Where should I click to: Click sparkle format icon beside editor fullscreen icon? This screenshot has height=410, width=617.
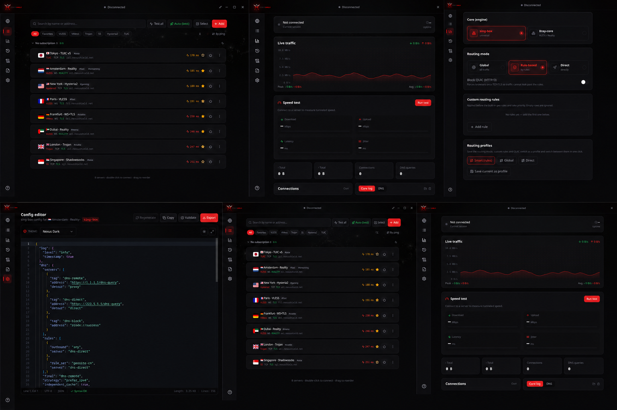point(204,231)
